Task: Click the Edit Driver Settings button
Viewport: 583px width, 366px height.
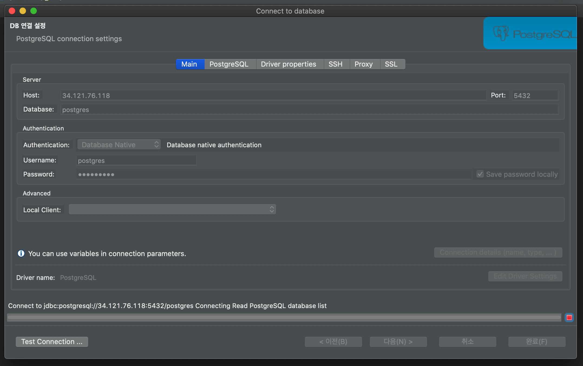Action: [x=525, y=276]
